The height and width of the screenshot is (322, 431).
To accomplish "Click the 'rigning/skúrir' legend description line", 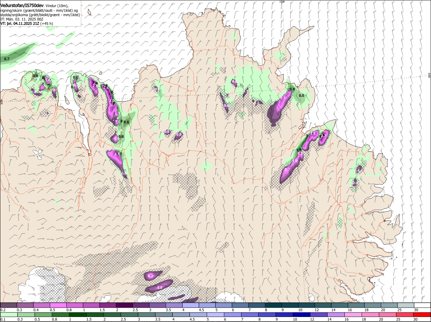I will coord(39,10).
